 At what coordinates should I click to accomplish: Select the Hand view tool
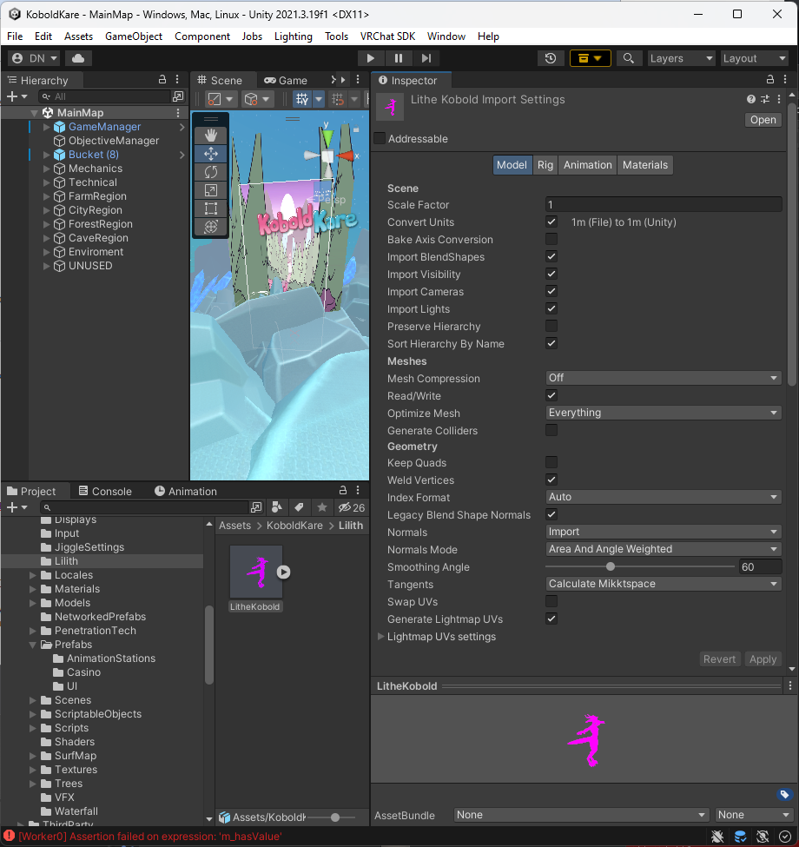[211, 135]
